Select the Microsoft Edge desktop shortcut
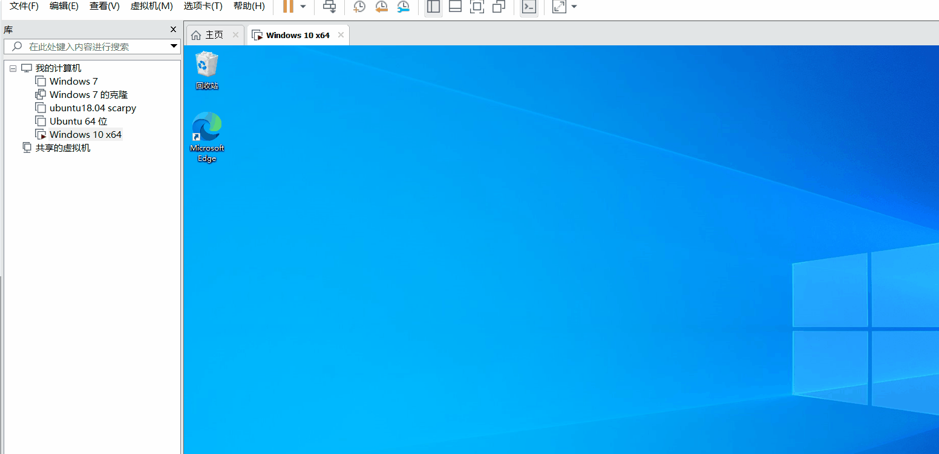 tap(207, 137)
